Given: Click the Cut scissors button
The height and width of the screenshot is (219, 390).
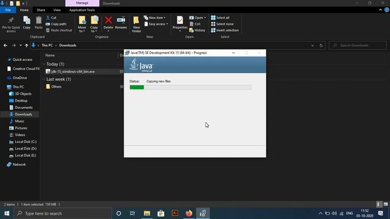Looking at the screenshot, I should coord(51,18).
